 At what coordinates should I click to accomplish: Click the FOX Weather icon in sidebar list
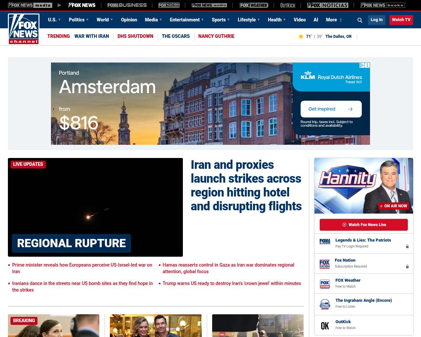pos(325,284)
